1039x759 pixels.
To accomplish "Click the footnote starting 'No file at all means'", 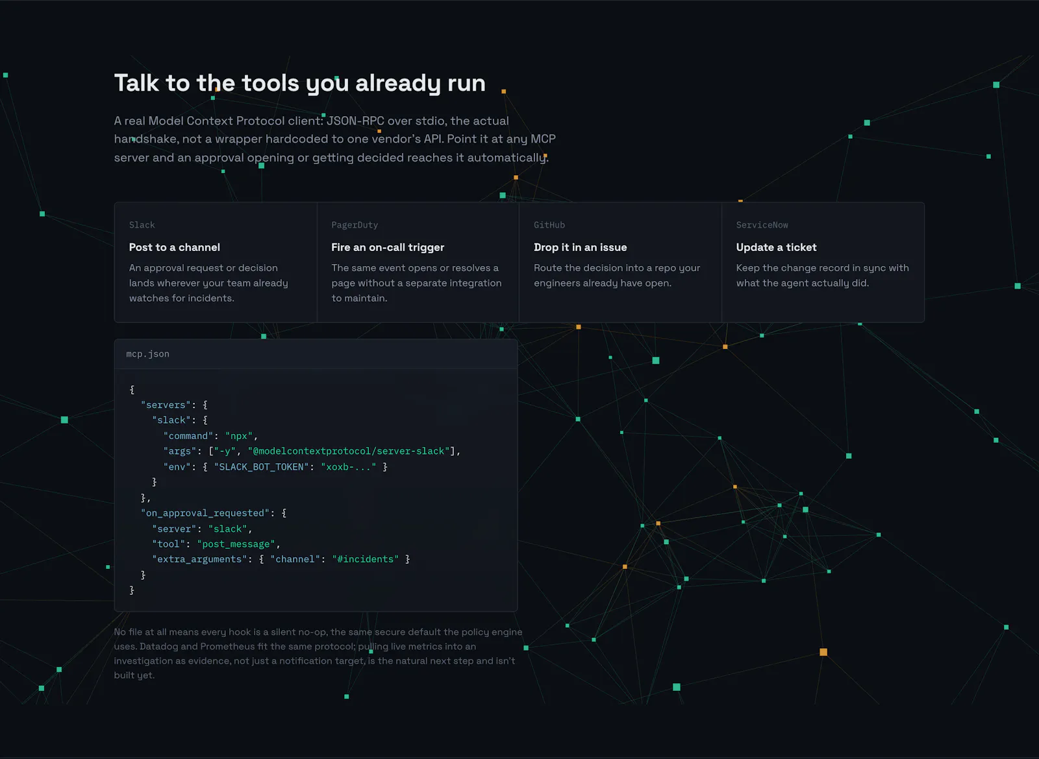I will 318,653.
